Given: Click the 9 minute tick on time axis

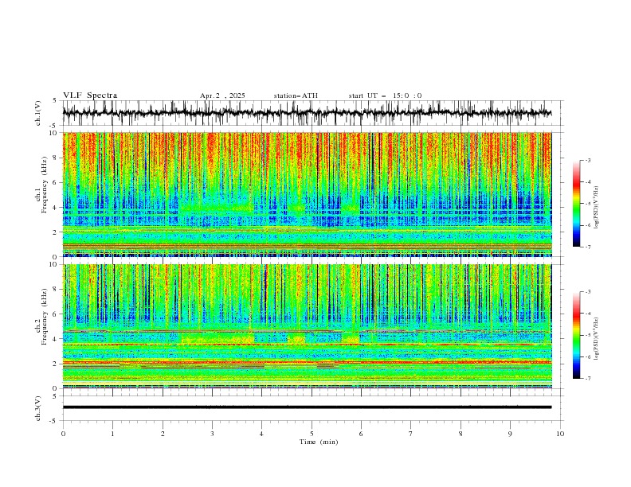Looking at the screenshot, I should tap(510, 434).
